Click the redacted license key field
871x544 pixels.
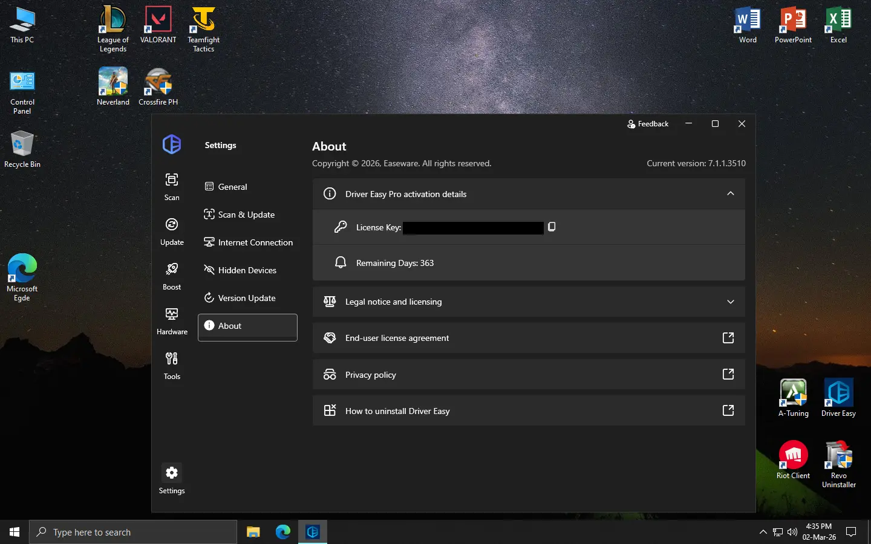point(473,227)
